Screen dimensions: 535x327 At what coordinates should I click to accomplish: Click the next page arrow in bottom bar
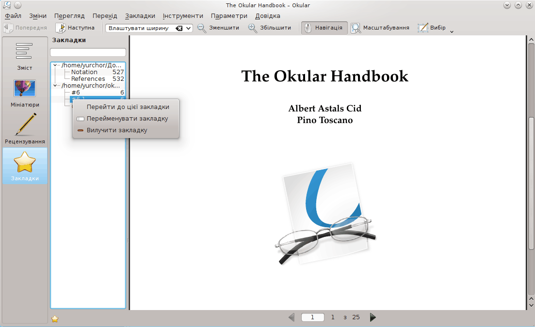373,317
